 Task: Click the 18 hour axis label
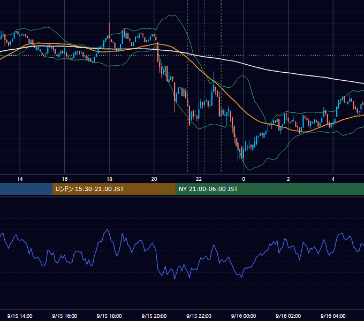[109, 179]
